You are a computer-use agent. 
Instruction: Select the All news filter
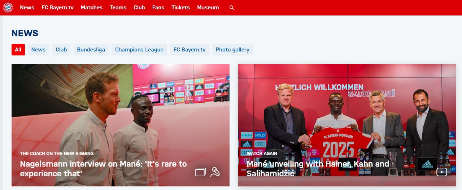point(18,50)
